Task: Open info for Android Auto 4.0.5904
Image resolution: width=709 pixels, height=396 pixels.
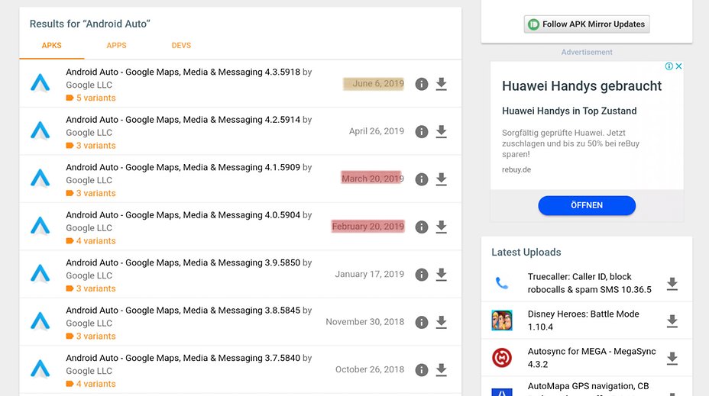Action: click(x=422, y=227)
